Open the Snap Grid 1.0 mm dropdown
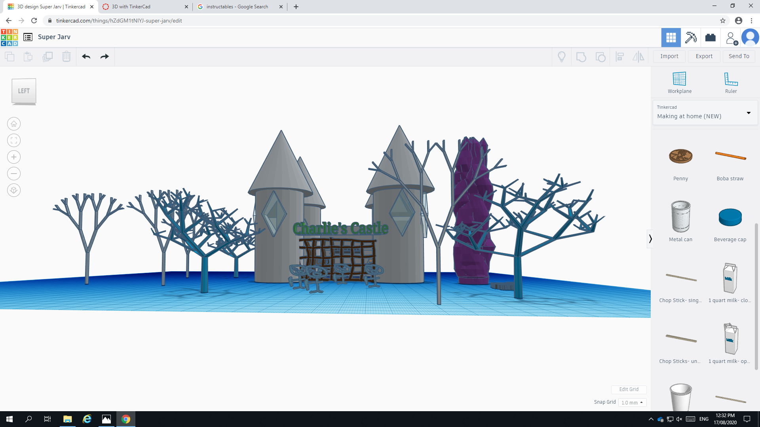This screenshot has height=427, width=760. click(x=632, y=402)
